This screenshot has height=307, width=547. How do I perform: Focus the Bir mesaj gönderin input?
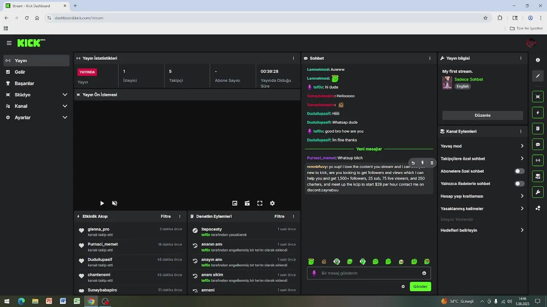pyautogui.click(x=369, y=273)
